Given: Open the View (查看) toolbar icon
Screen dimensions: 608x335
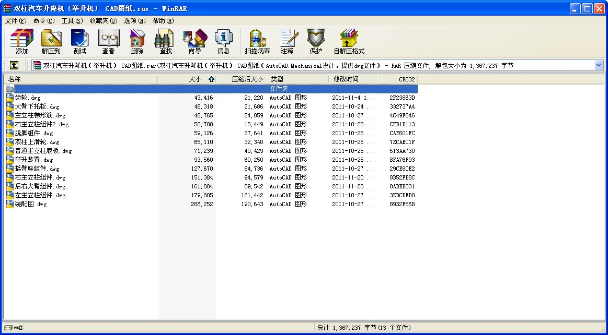Looking at the screenshot, I should 108,41.
